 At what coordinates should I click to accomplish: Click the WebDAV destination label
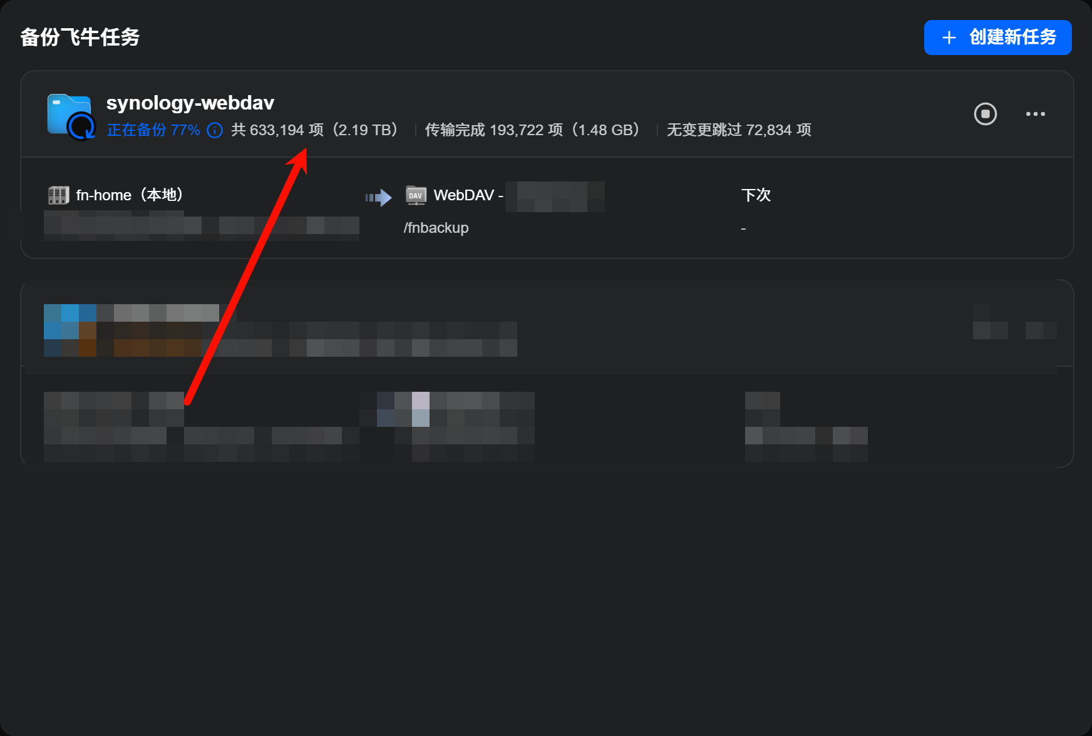[468, 195]
